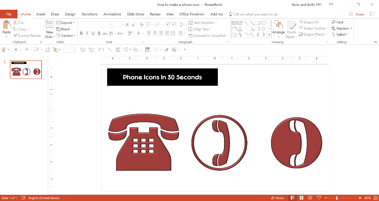Click the Format Painter brush
Image resolution: width=379 pixels, height=201 pixels.
coord(15,36)
